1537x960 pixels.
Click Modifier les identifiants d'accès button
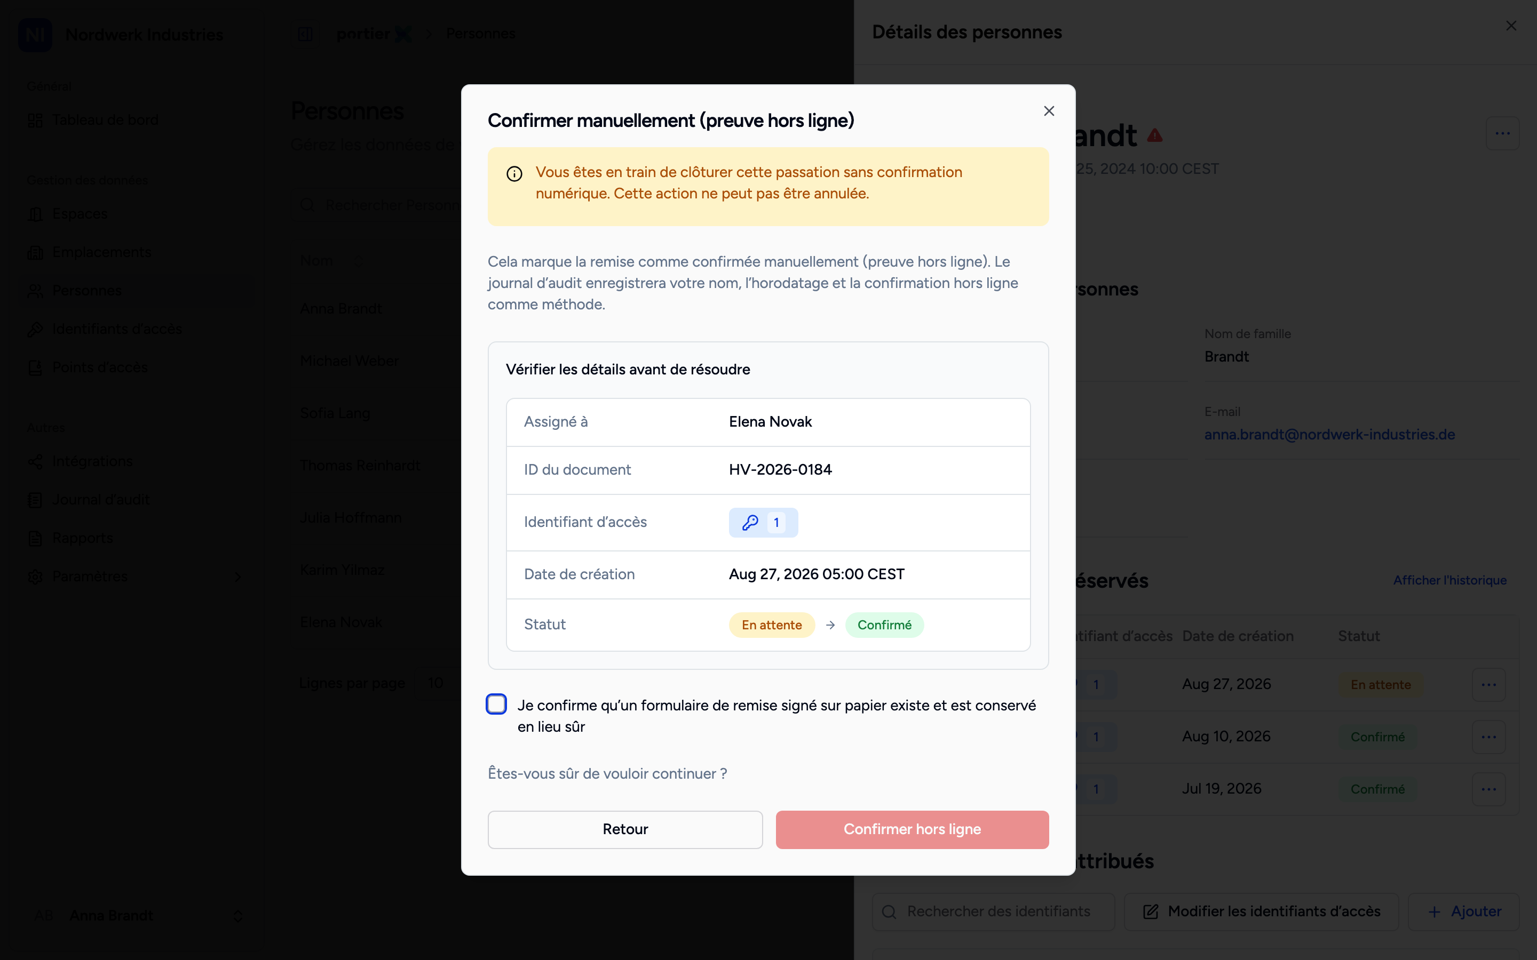(x=1262, y=912)
